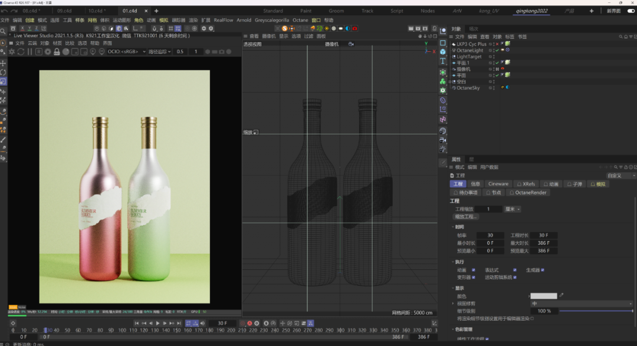Open the Greyscalegorilla menu
Screen dimensions: 637x346
272,20
